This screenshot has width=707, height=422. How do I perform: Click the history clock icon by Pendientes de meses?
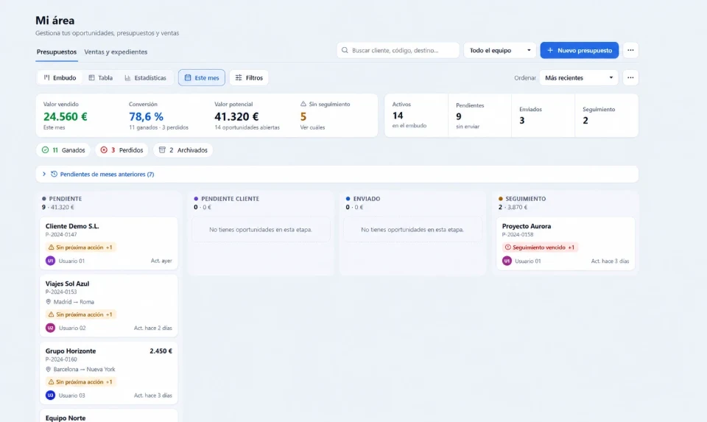click(x=54, y=174)
